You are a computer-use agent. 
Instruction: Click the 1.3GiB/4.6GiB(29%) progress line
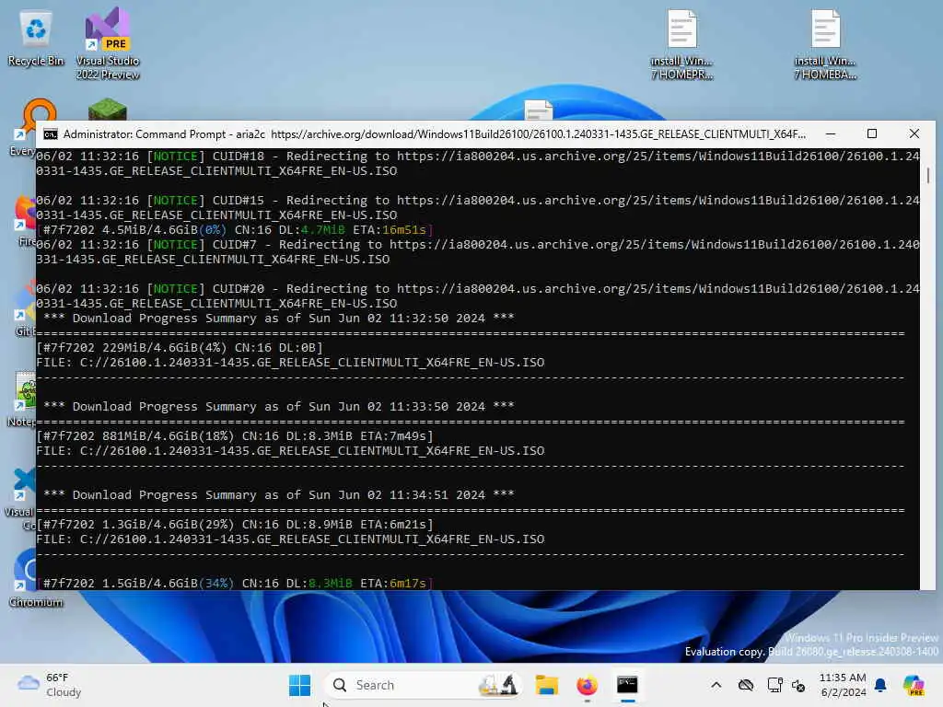click(235, 524)
